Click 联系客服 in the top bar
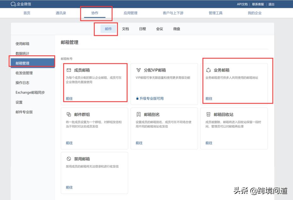This screenshot has width=293, height=200. pyautogui.click(x=257, y=4)
